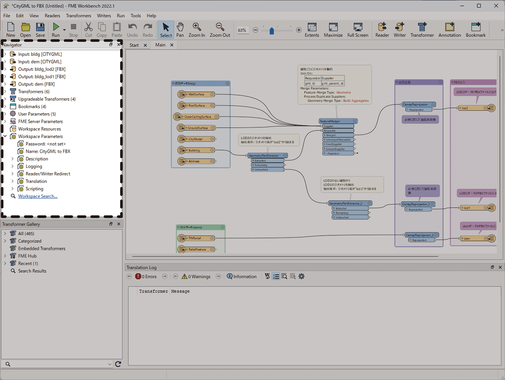Run the workspace with the green Run button
Image resolution: width=505 pixels, height=380 pixels.
click(56, 30)
